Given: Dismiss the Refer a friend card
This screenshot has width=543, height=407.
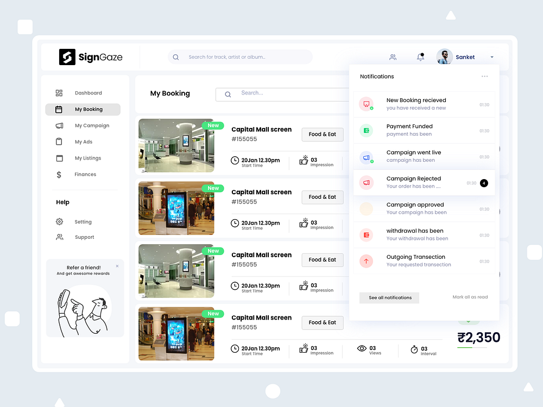Looking at the screenshot, I should [117, 266].
